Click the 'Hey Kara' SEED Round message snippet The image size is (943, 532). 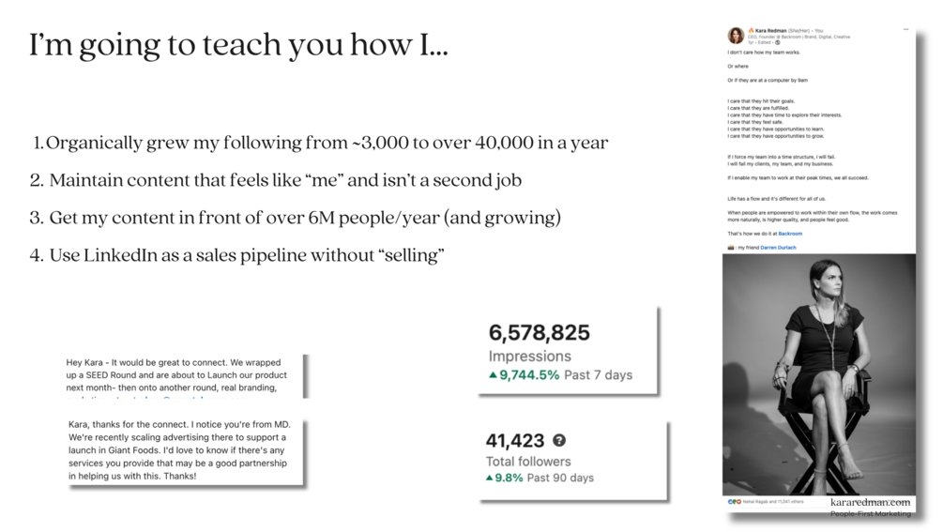click(184, 376)
